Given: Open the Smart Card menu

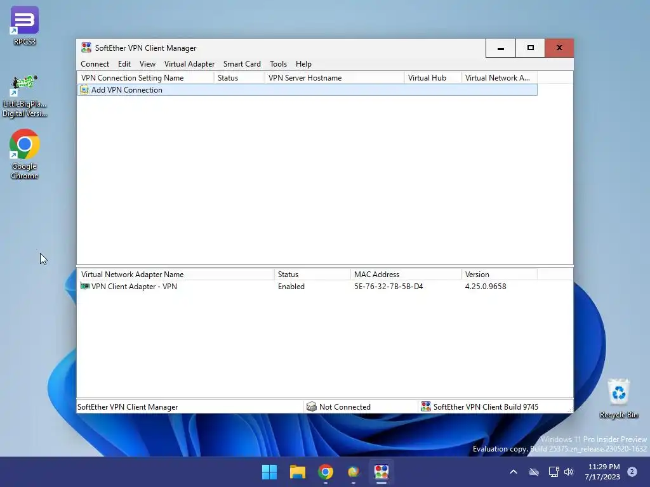Looking at the screenshot, I should (x=242, y=64).
